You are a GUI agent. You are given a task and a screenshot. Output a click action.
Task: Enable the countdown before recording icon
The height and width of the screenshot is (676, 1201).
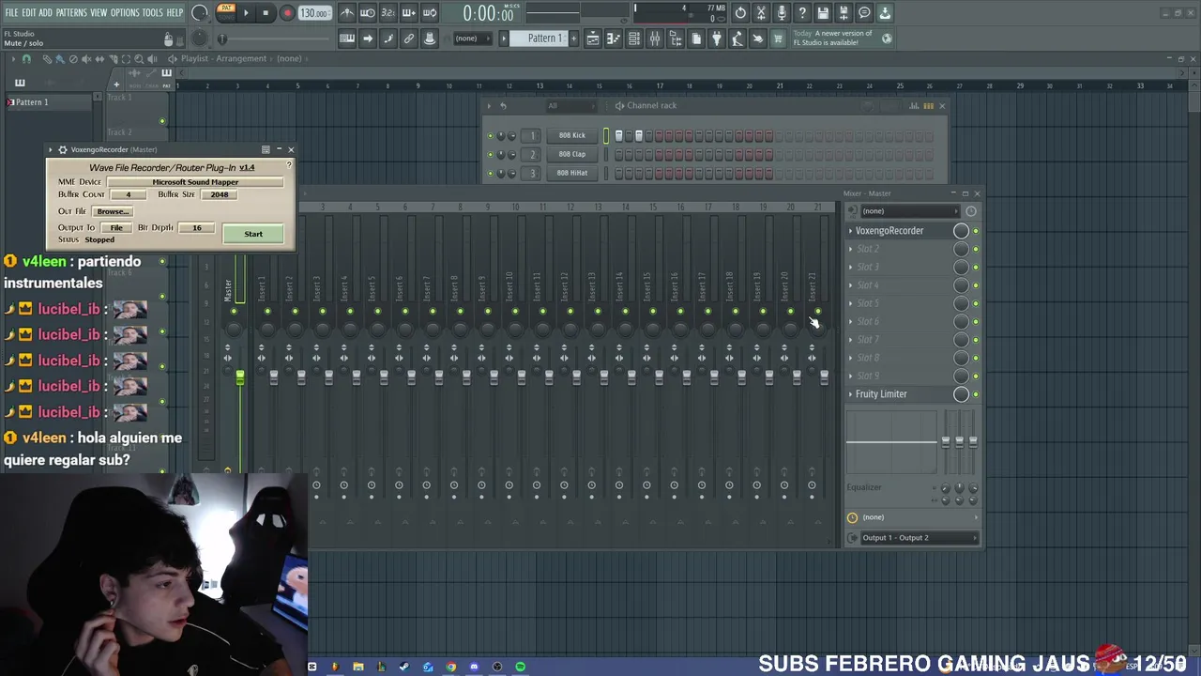pos(388,13)
